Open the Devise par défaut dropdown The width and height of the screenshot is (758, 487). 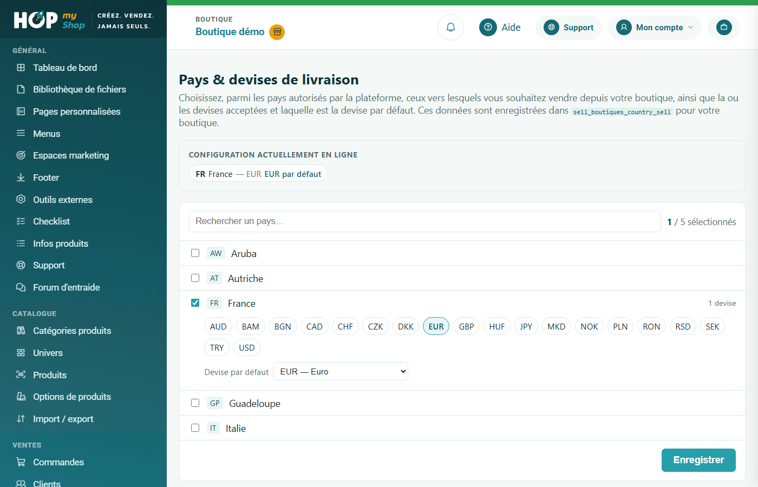click(341, 372)
